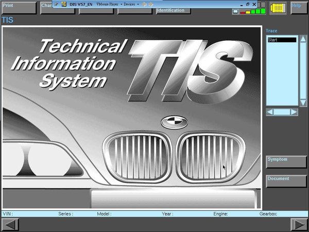This screenshot has height=232, width=309.
Task: Open the Document button
Action: tap(286, 181)
